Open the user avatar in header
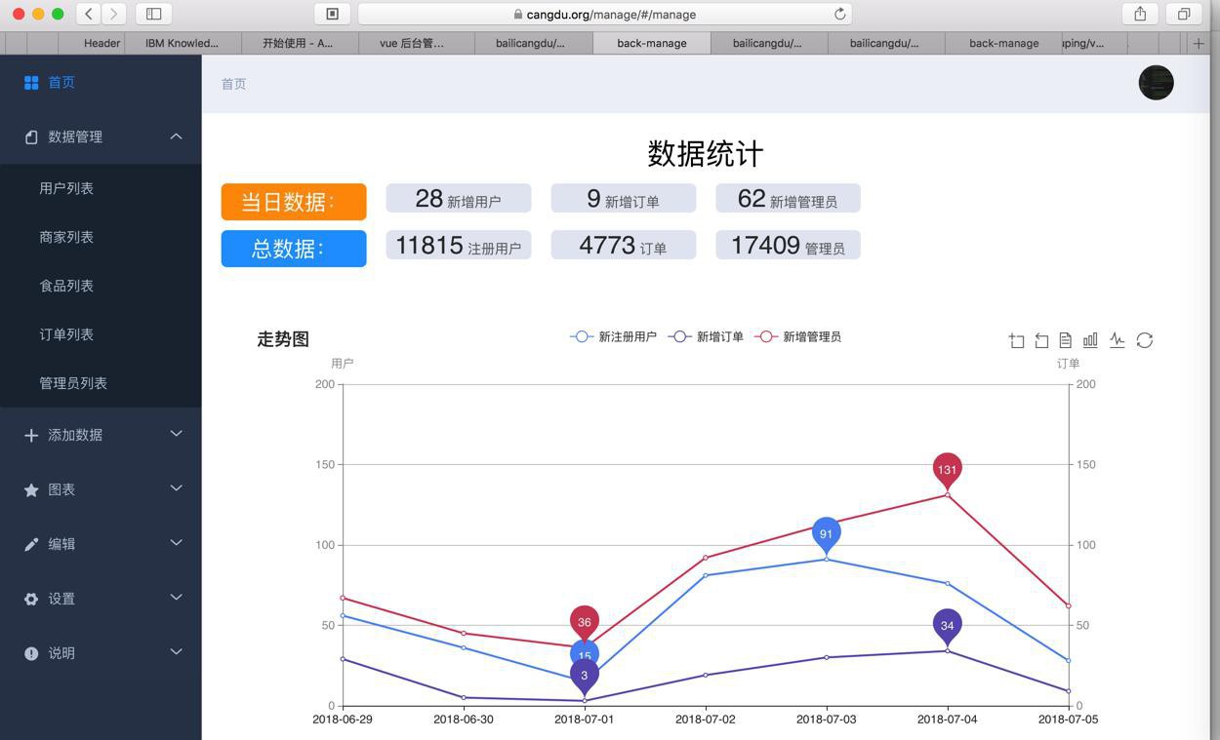The height and width of the screenshot is (740, 1220). (x=1156, y=83)
